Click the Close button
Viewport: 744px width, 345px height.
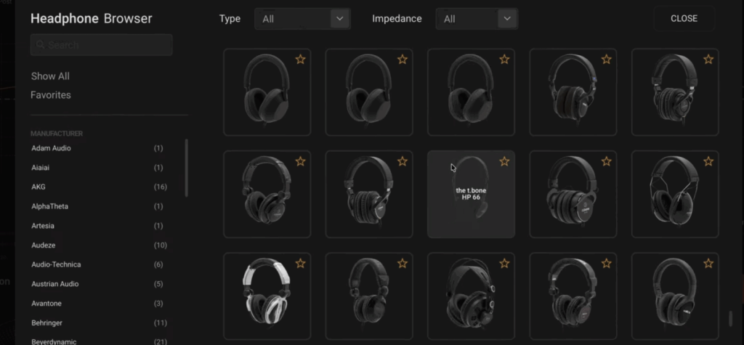(684, 19)
